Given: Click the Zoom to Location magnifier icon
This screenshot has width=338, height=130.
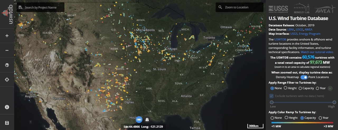Looking at the screenshot, I should pos(220,7).
